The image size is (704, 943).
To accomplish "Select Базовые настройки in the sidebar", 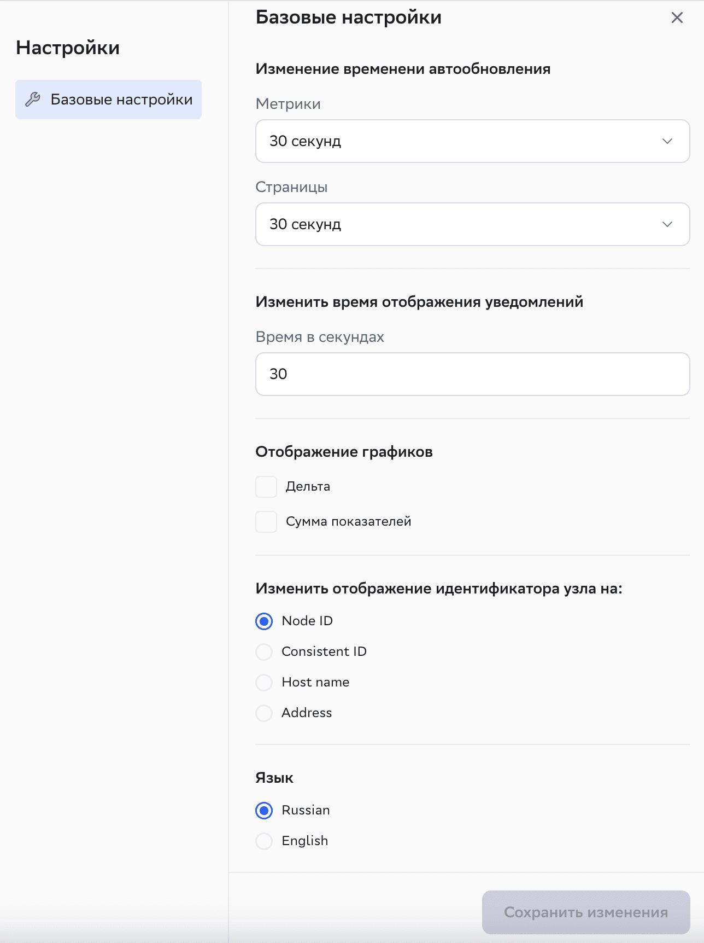I will click(x=108, y=99).
